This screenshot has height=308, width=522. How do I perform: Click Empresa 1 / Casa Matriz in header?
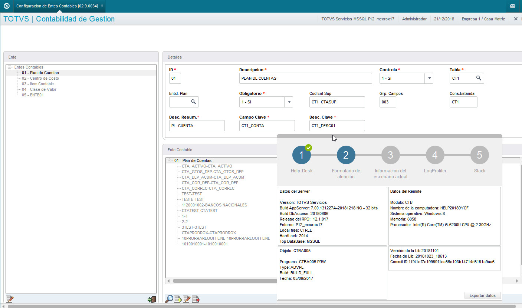483,19
